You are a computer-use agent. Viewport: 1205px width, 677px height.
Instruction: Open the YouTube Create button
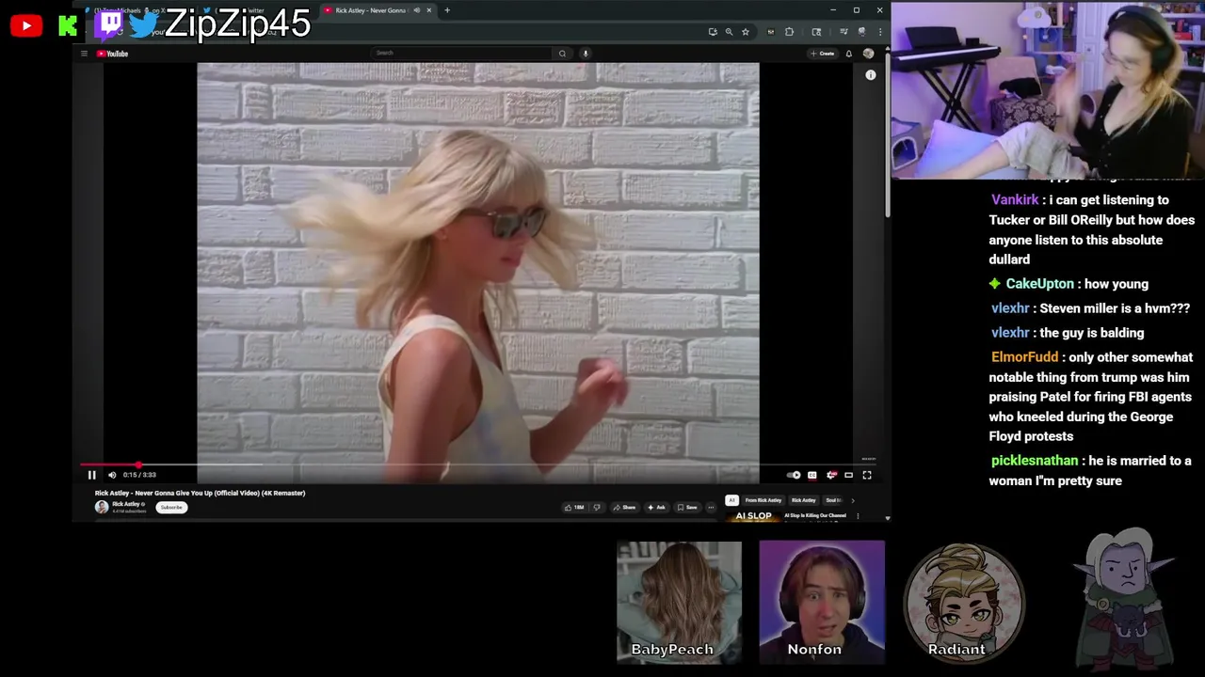tap(823, 54)
